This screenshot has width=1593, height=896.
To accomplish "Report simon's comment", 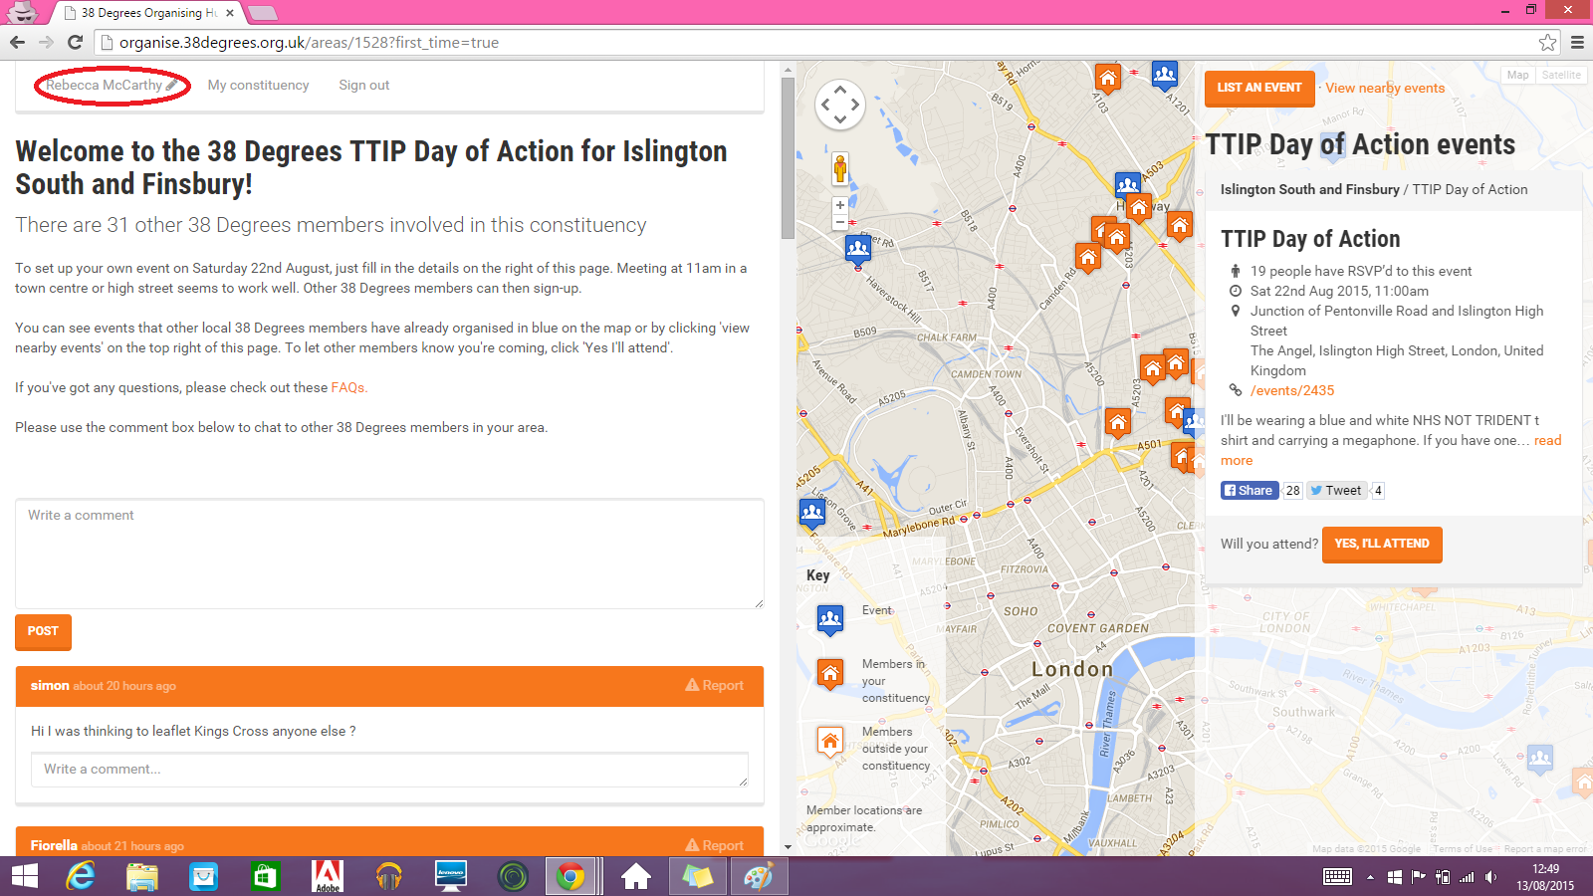I will click(x=714, y=686).
